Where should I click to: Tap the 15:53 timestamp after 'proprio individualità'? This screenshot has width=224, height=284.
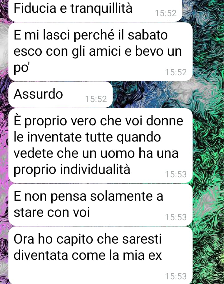click(x=176, y=174)
